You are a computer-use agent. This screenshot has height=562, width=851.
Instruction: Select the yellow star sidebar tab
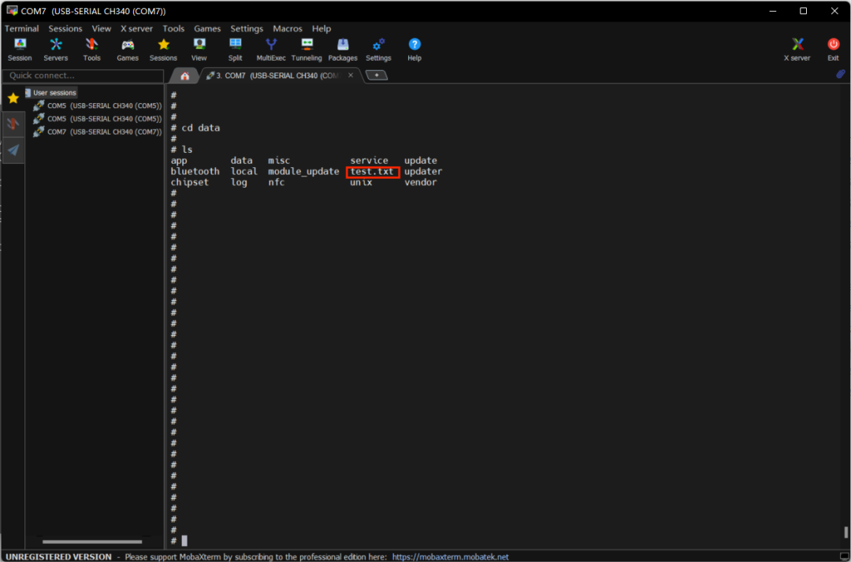click(13, 98)
